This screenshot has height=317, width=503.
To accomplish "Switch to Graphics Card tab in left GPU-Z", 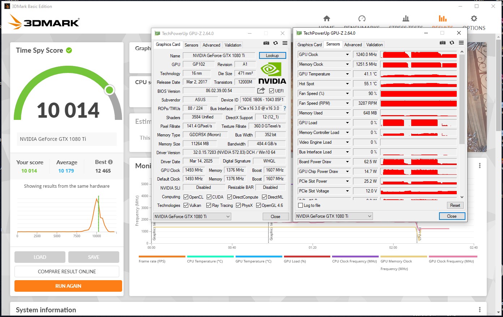I will click(168, 44).
